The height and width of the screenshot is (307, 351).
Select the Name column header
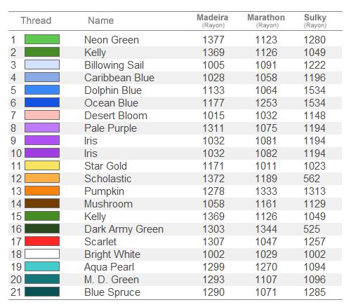click(x=101, y=20)
